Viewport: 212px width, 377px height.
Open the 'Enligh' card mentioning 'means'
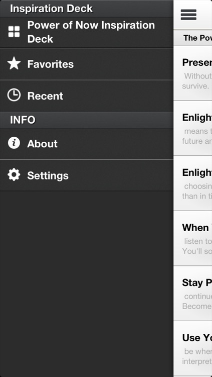tap(193, 128)
